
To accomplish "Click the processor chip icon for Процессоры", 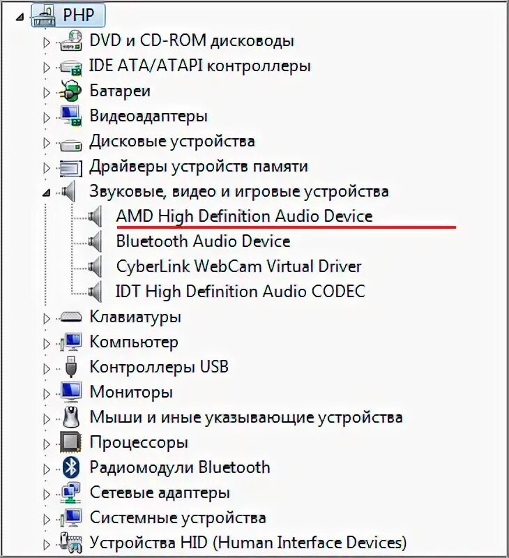I will (x=71, y=442).
